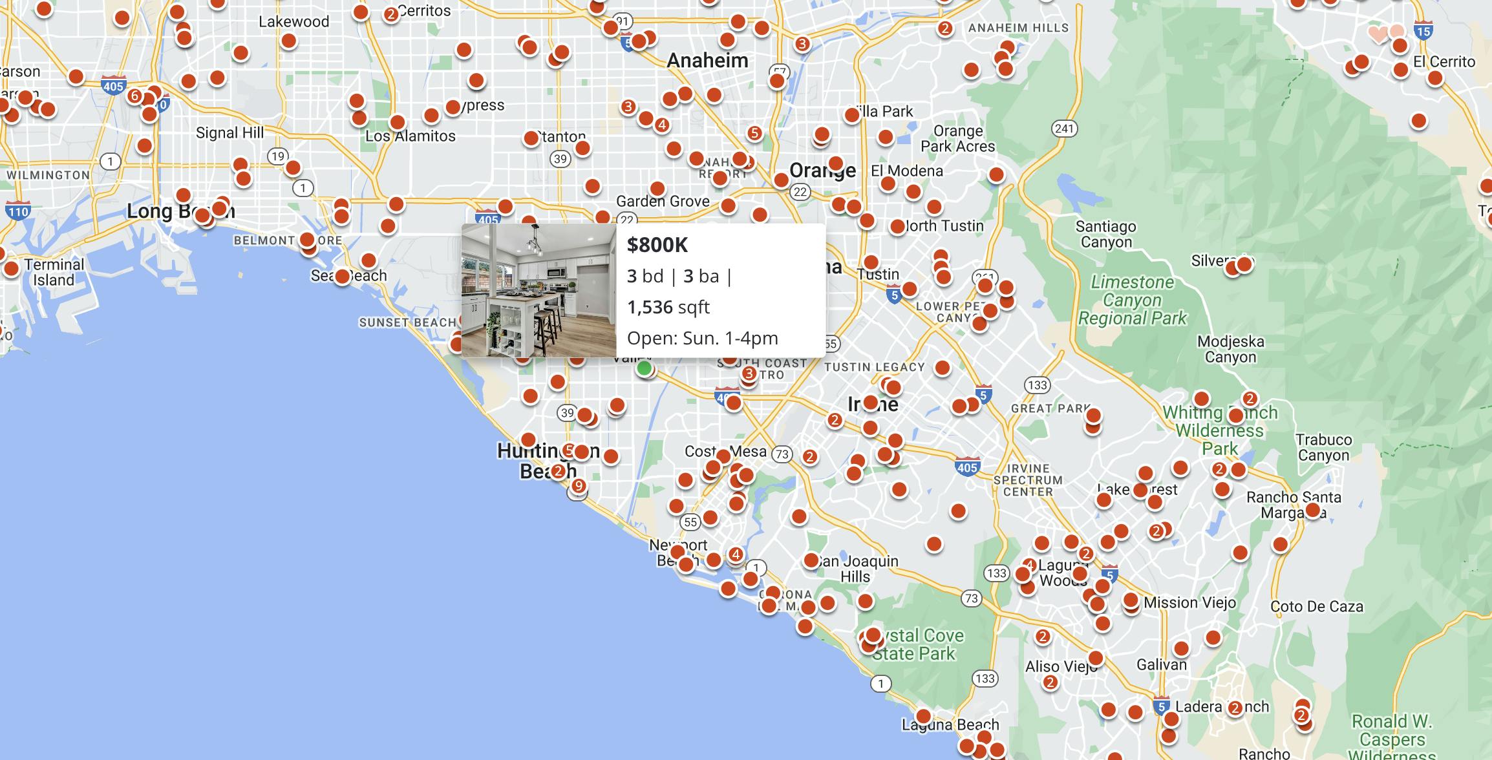Click the '3 bd | 3 ba' details line
Image resolution: width=1492 pixels, height=760 pixels.
pos(679,277)
